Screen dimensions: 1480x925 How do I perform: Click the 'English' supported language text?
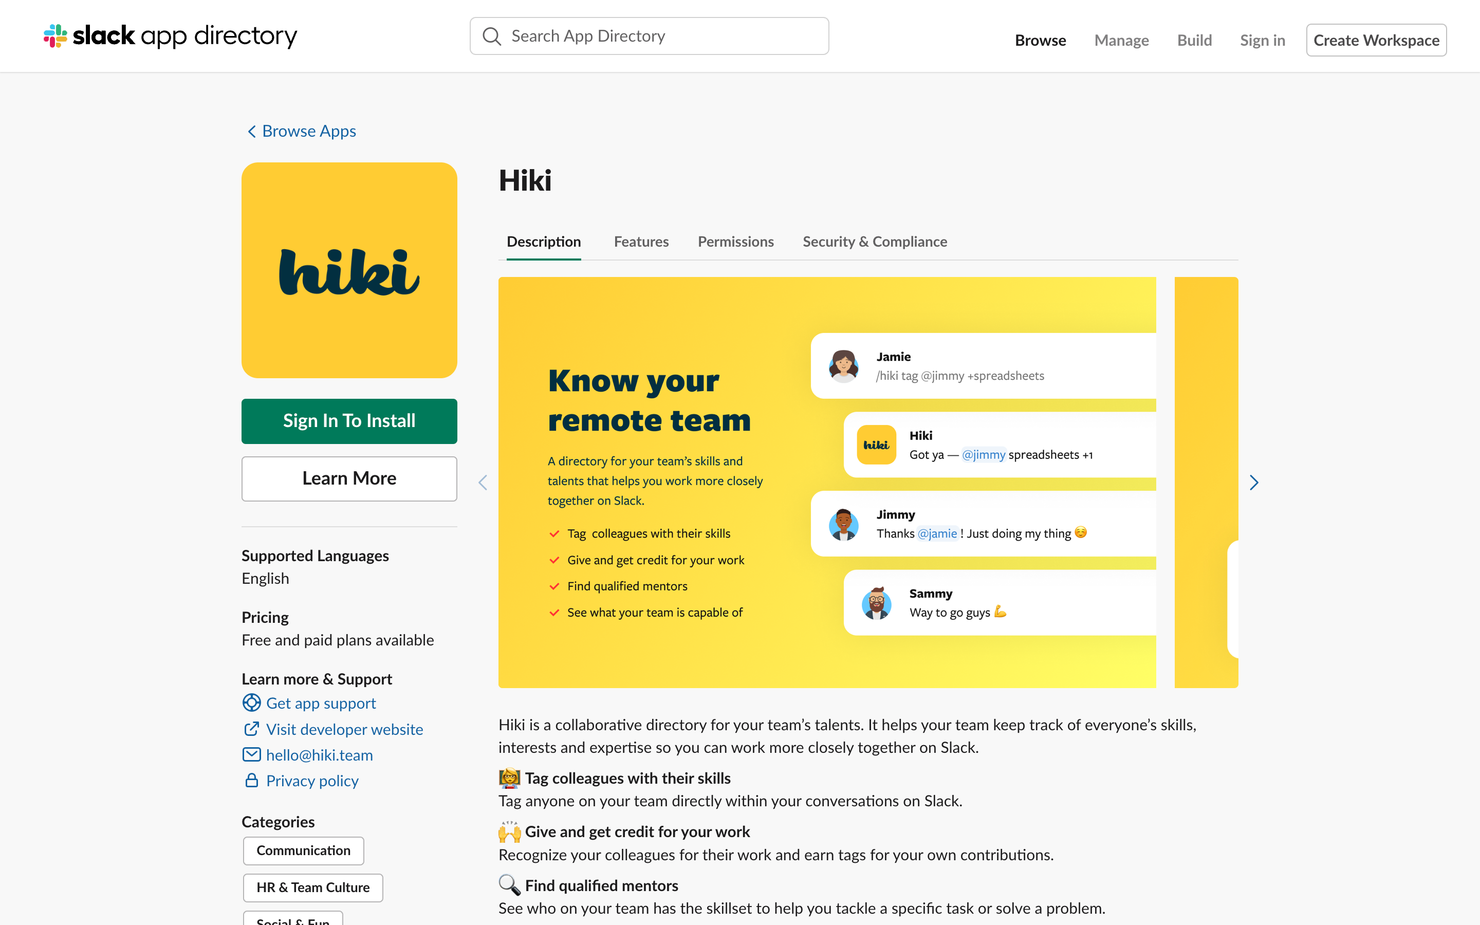[x=265, y=578]
